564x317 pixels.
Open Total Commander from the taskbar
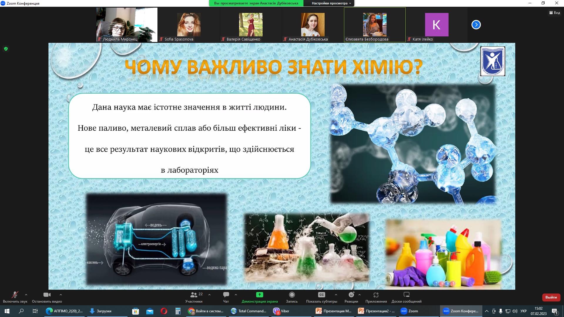[249, 311]
